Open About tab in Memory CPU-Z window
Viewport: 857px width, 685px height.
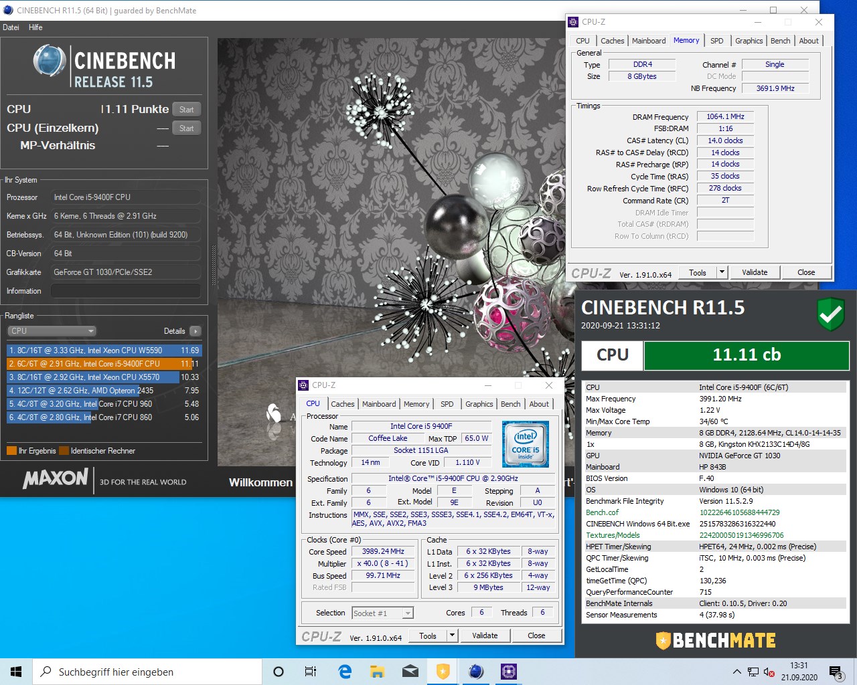[x=809, y=41]
